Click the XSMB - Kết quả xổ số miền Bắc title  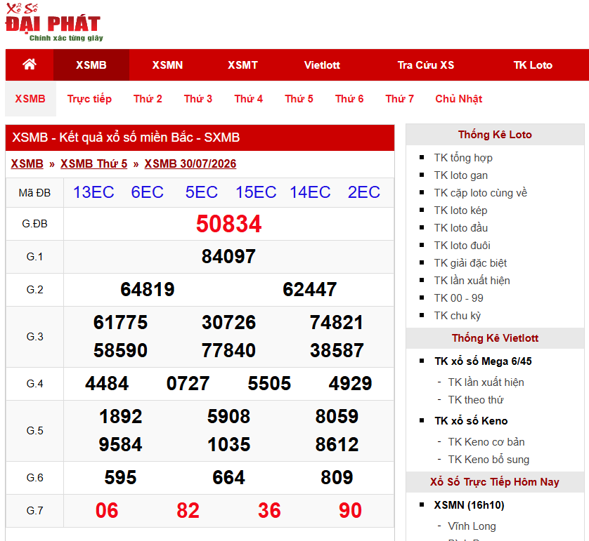(126, 138)
